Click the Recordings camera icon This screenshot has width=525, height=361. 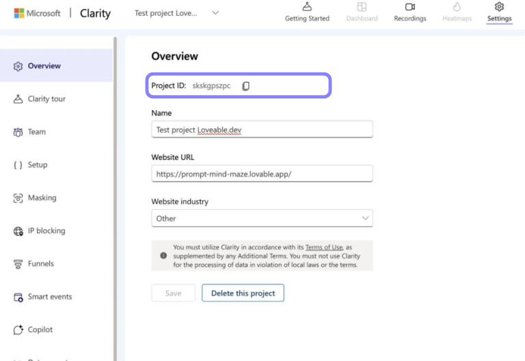point(410,7)
